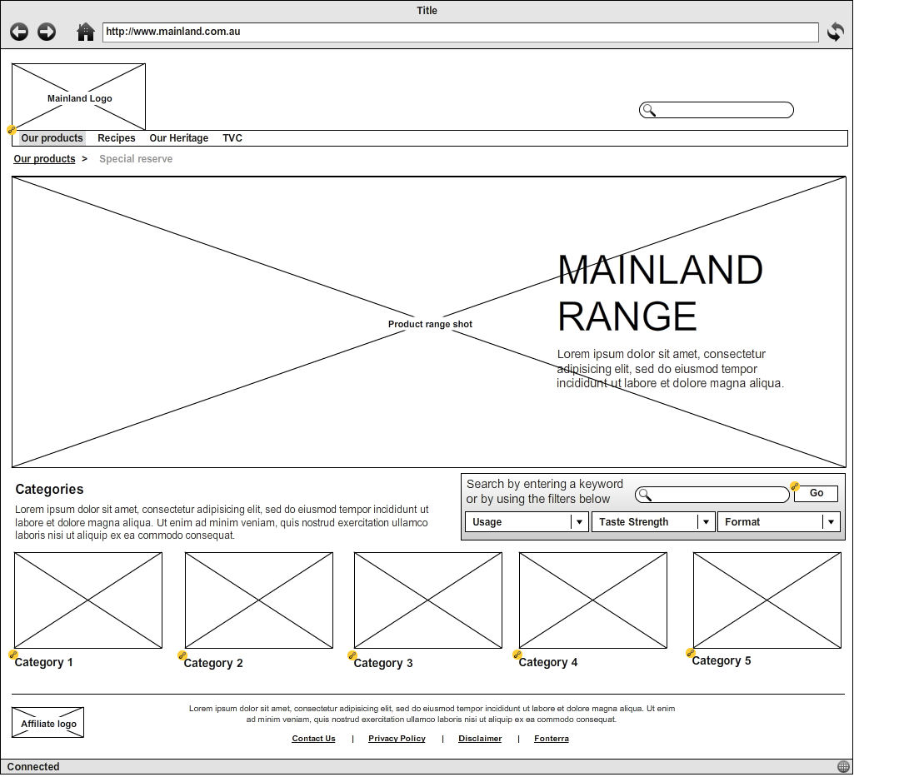Focus the browser address bar
Image resolution: width=919 pixels, height=777 pixels.
[461, 32]
